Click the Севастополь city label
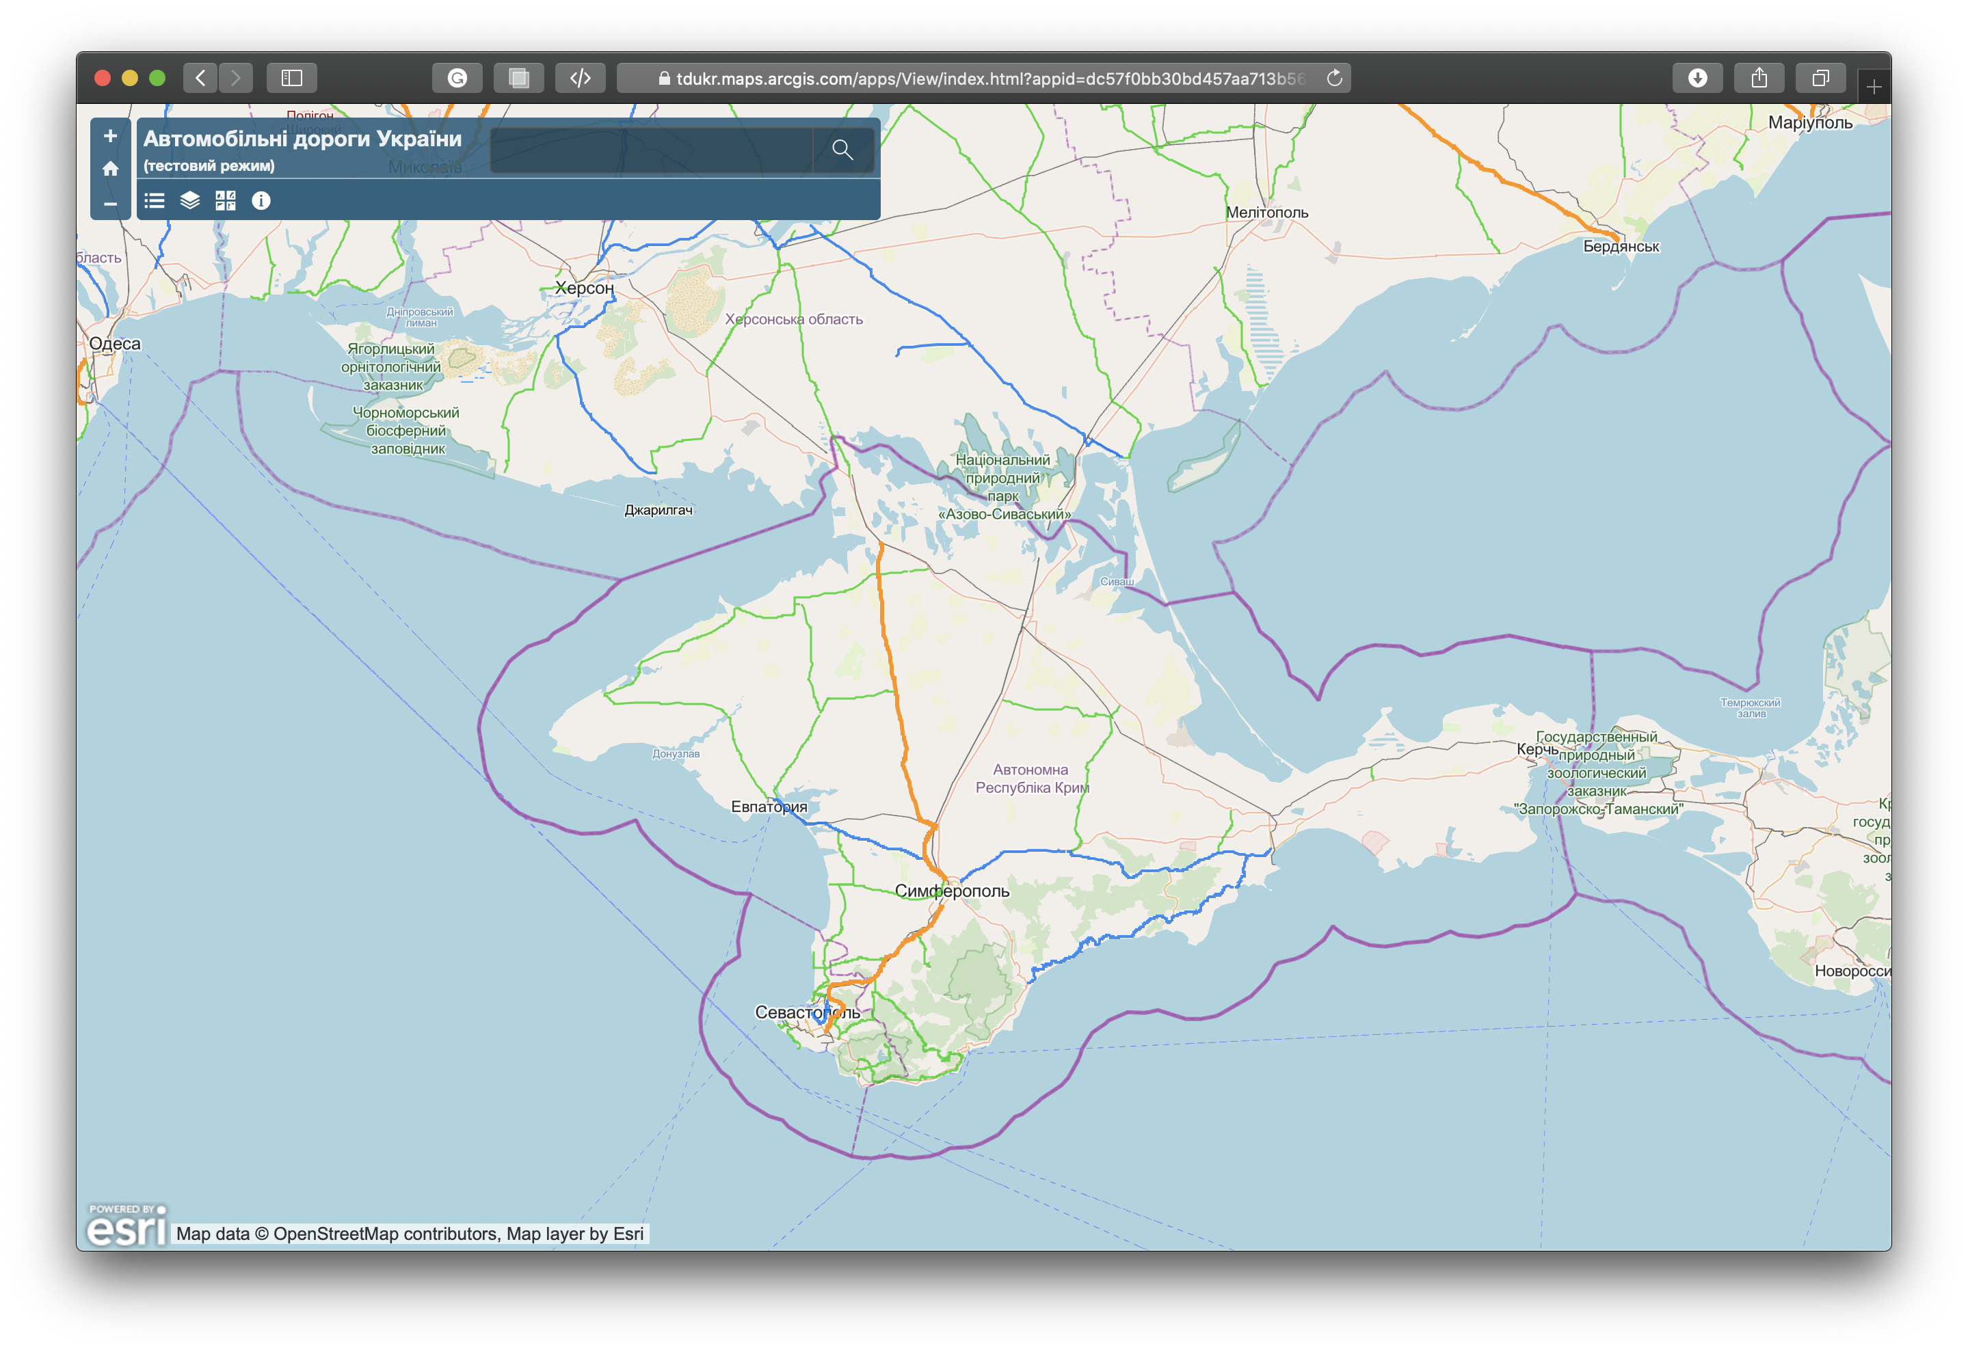 pos(807,1012)
